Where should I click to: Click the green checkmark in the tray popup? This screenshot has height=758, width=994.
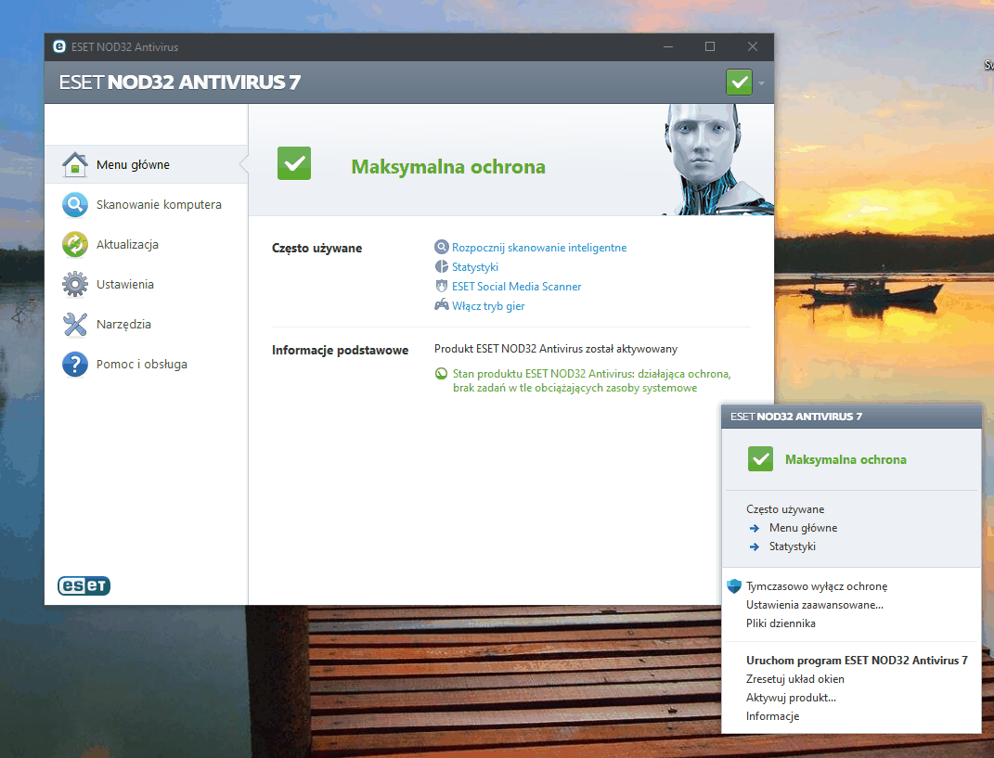coord(760,459)
